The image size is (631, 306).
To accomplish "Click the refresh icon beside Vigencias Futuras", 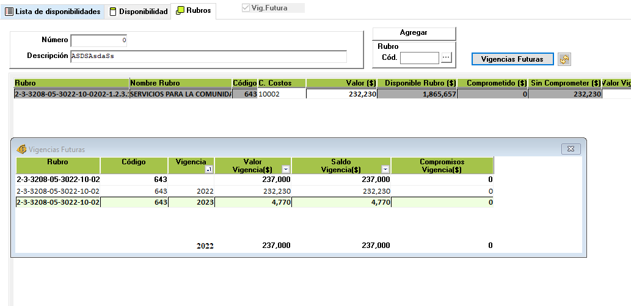I will (x=564, y=59).
